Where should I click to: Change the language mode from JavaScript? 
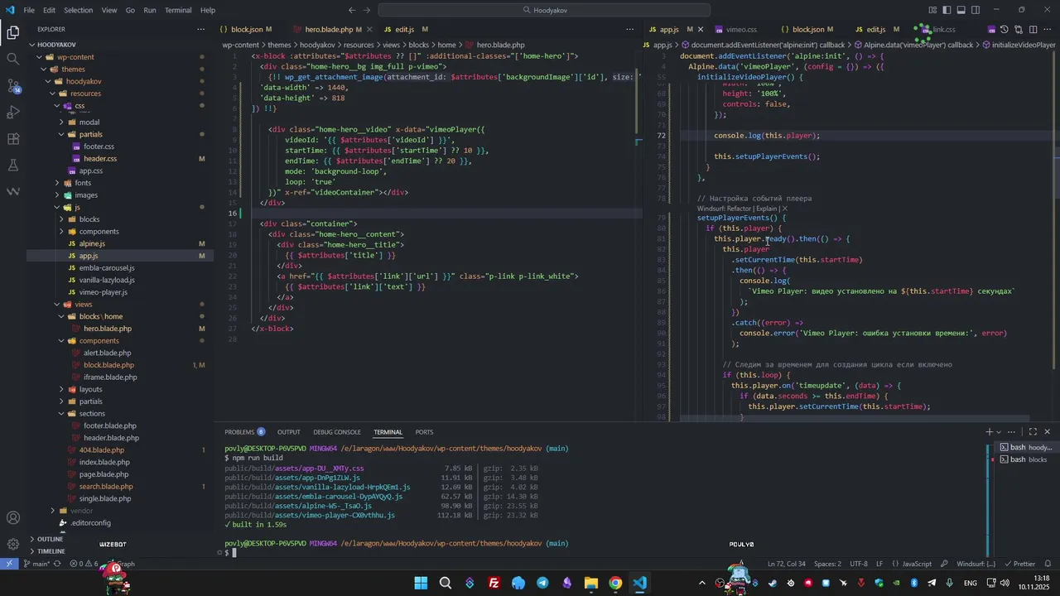point(917,564)
